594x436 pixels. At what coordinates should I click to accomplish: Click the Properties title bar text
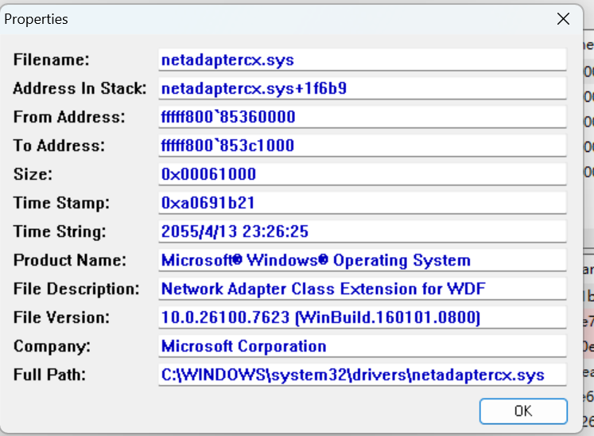point(36,19)
